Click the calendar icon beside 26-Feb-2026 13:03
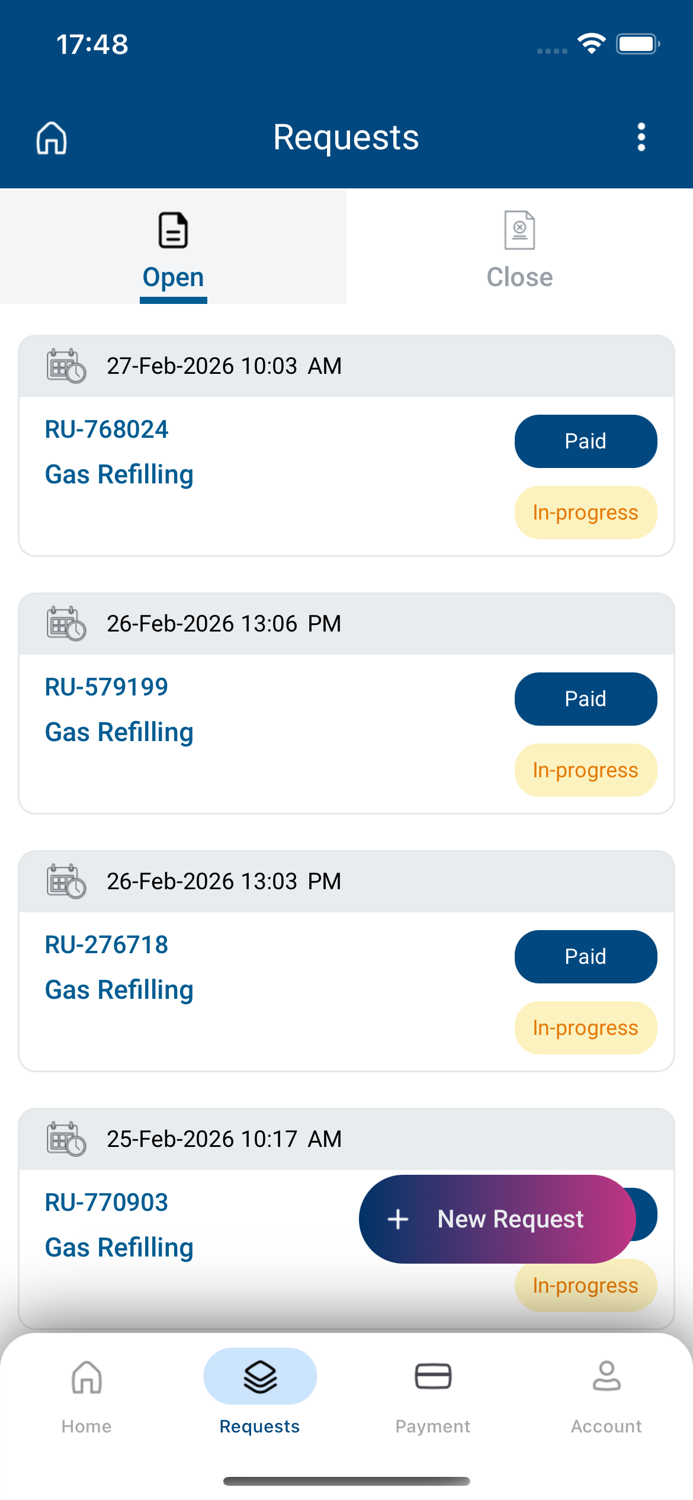Viewport: 693px width, 1500px height. [x=66, y=881]
